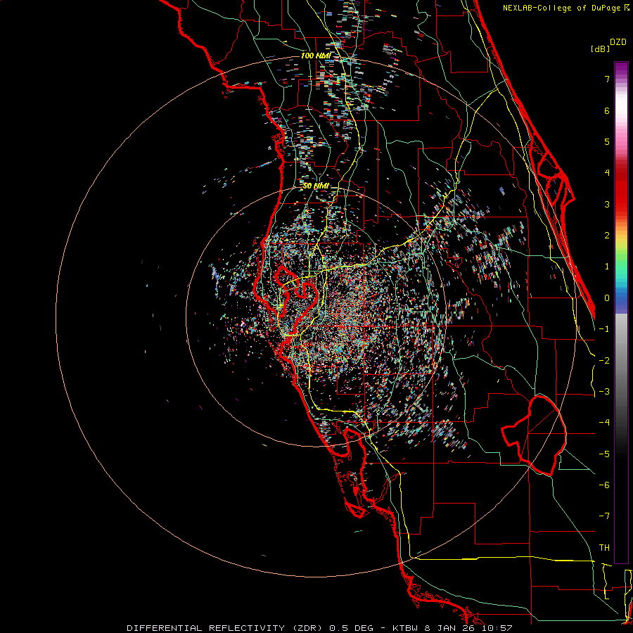The image size is (633, 633).
Task: Click the DZD label above the color scale
Action: pyautogui.click(x=618, y=42)
